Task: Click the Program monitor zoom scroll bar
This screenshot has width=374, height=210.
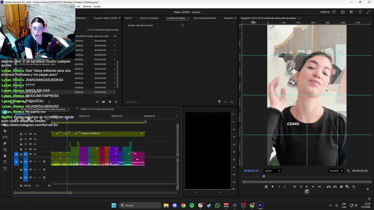Action: pos(307,182)
